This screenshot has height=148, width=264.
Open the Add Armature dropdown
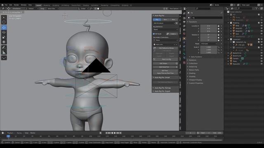coord(164,23)
